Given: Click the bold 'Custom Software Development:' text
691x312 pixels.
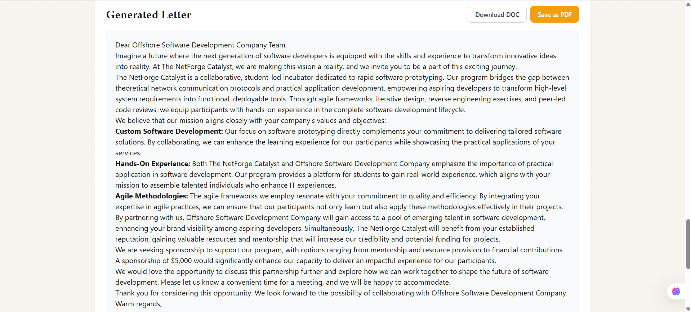Looking at the screenshot, I should [169, 131].
